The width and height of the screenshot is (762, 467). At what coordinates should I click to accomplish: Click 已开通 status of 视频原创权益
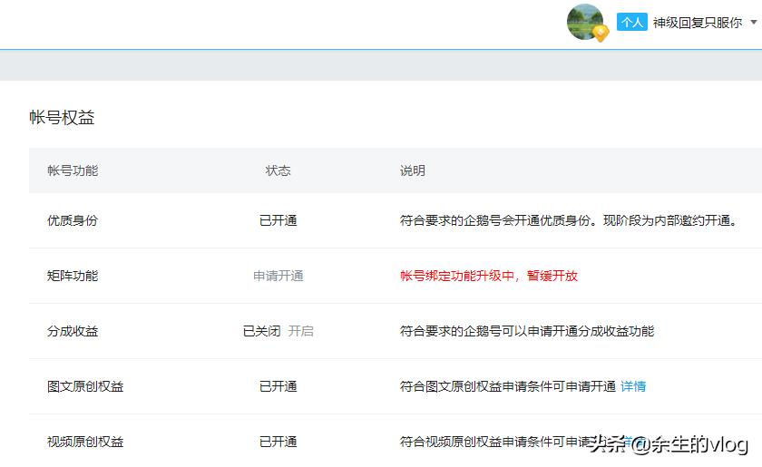click(x=278, y=443)
